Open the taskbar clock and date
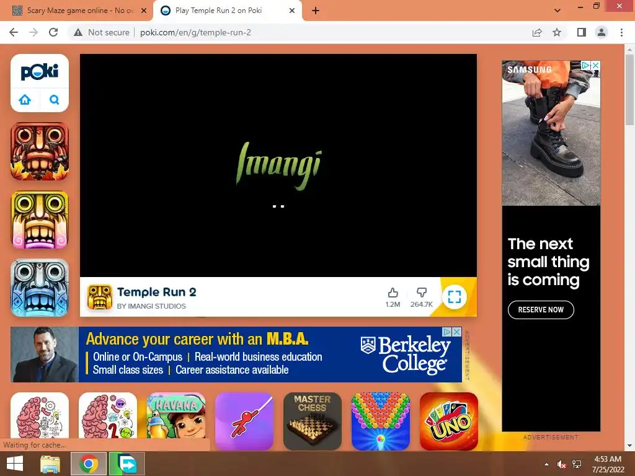The height and width of the screenshot is (476, 635). [x=608, y=464]
